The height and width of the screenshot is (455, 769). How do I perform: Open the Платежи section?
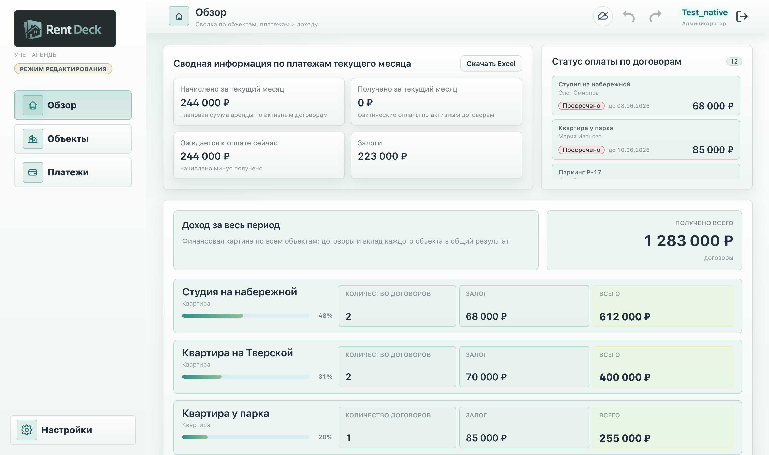[73, 172]
